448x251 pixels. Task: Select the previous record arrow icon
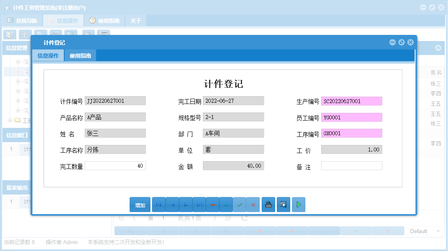[x=172, y=204]
